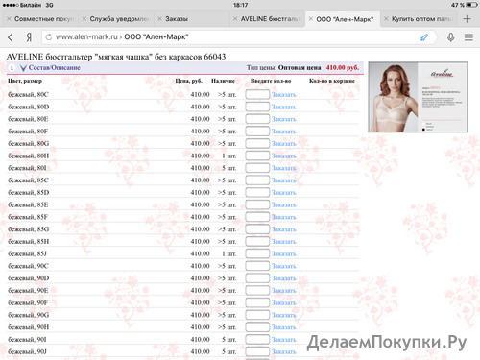480x360 pixels.
Task: Focus quantity field for бежевый, 85G
Action: [x=257, y=229]
